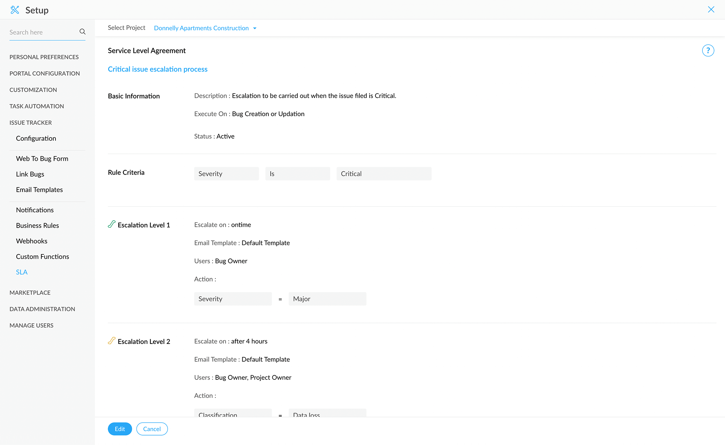Click the search magnifier icon
Image resolution: width=725 pixels, height=445 pixels.
(x=82, y=32)
